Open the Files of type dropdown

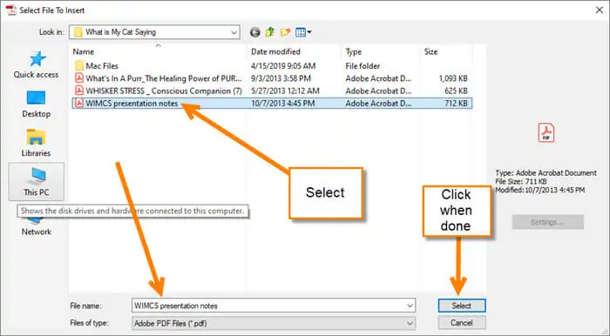274,323
